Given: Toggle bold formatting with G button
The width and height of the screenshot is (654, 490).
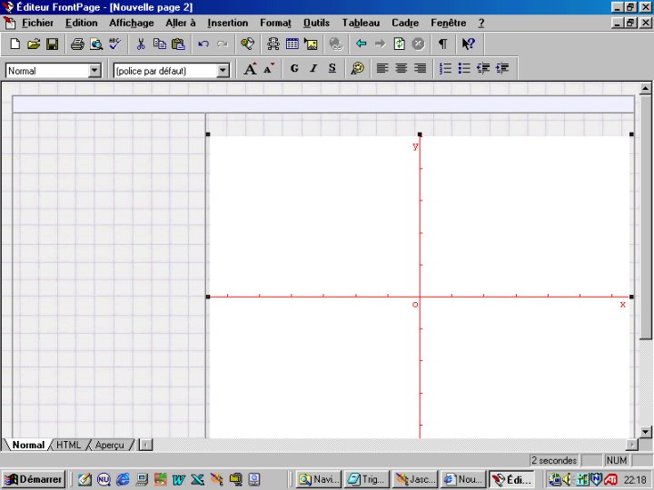Looking at the screenshot, I should (294, 69).
